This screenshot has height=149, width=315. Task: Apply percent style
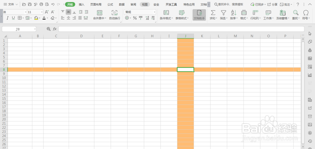tap(135, 18)
